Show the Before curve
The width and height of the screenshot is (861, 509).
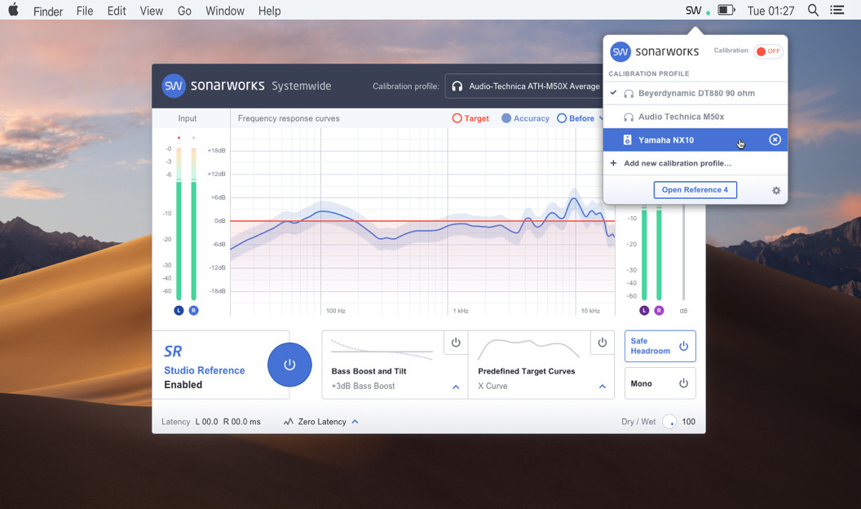(576, 118)
